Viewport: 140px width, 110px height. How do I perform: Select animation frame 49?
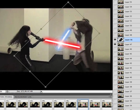point(107,105)
